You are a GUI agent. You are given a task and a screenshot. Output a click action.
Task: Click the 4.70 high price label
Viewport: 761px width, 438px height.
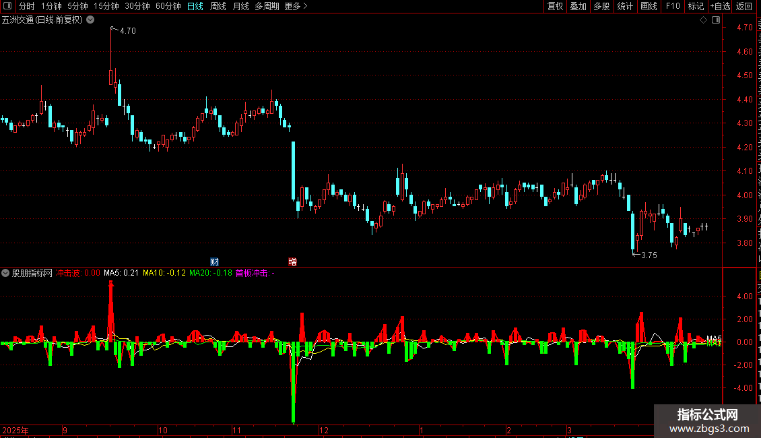click(x=128, y=30)
